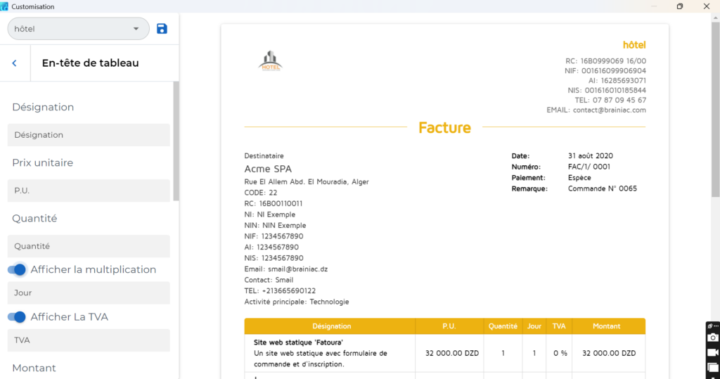Edit the P.U. unit price field
This screenshot has height=379, width=720.
click(x=89, y=191)
